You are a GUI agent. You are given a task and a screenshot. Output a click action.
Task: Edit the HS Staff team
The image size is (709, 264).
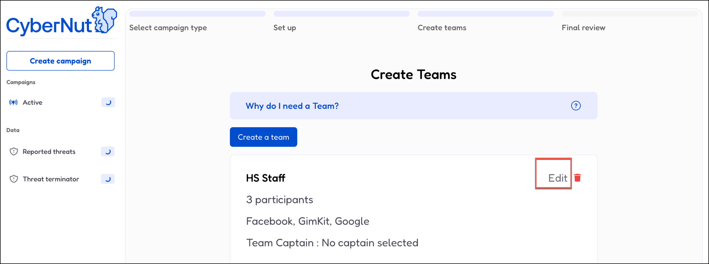click(x=557, y=178)
